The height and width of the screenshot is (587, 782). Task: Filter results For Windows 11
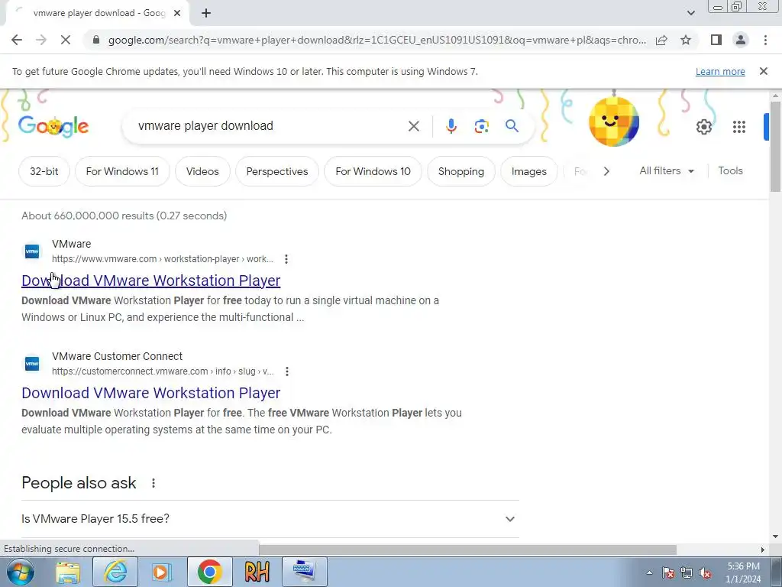122,171
